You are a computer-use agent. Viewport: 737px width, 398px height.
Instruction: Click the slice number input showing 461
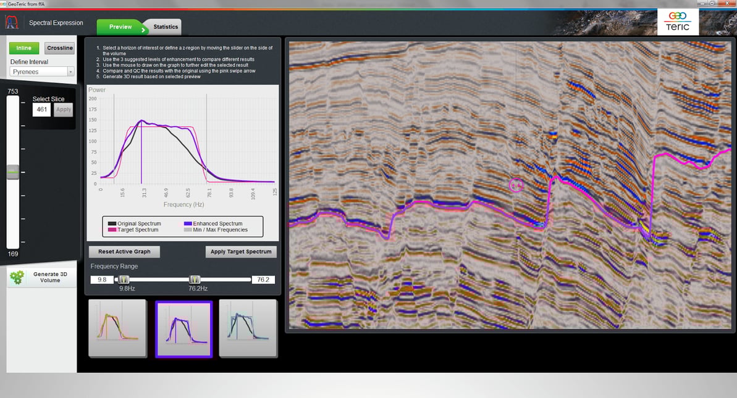coord(41,109)
